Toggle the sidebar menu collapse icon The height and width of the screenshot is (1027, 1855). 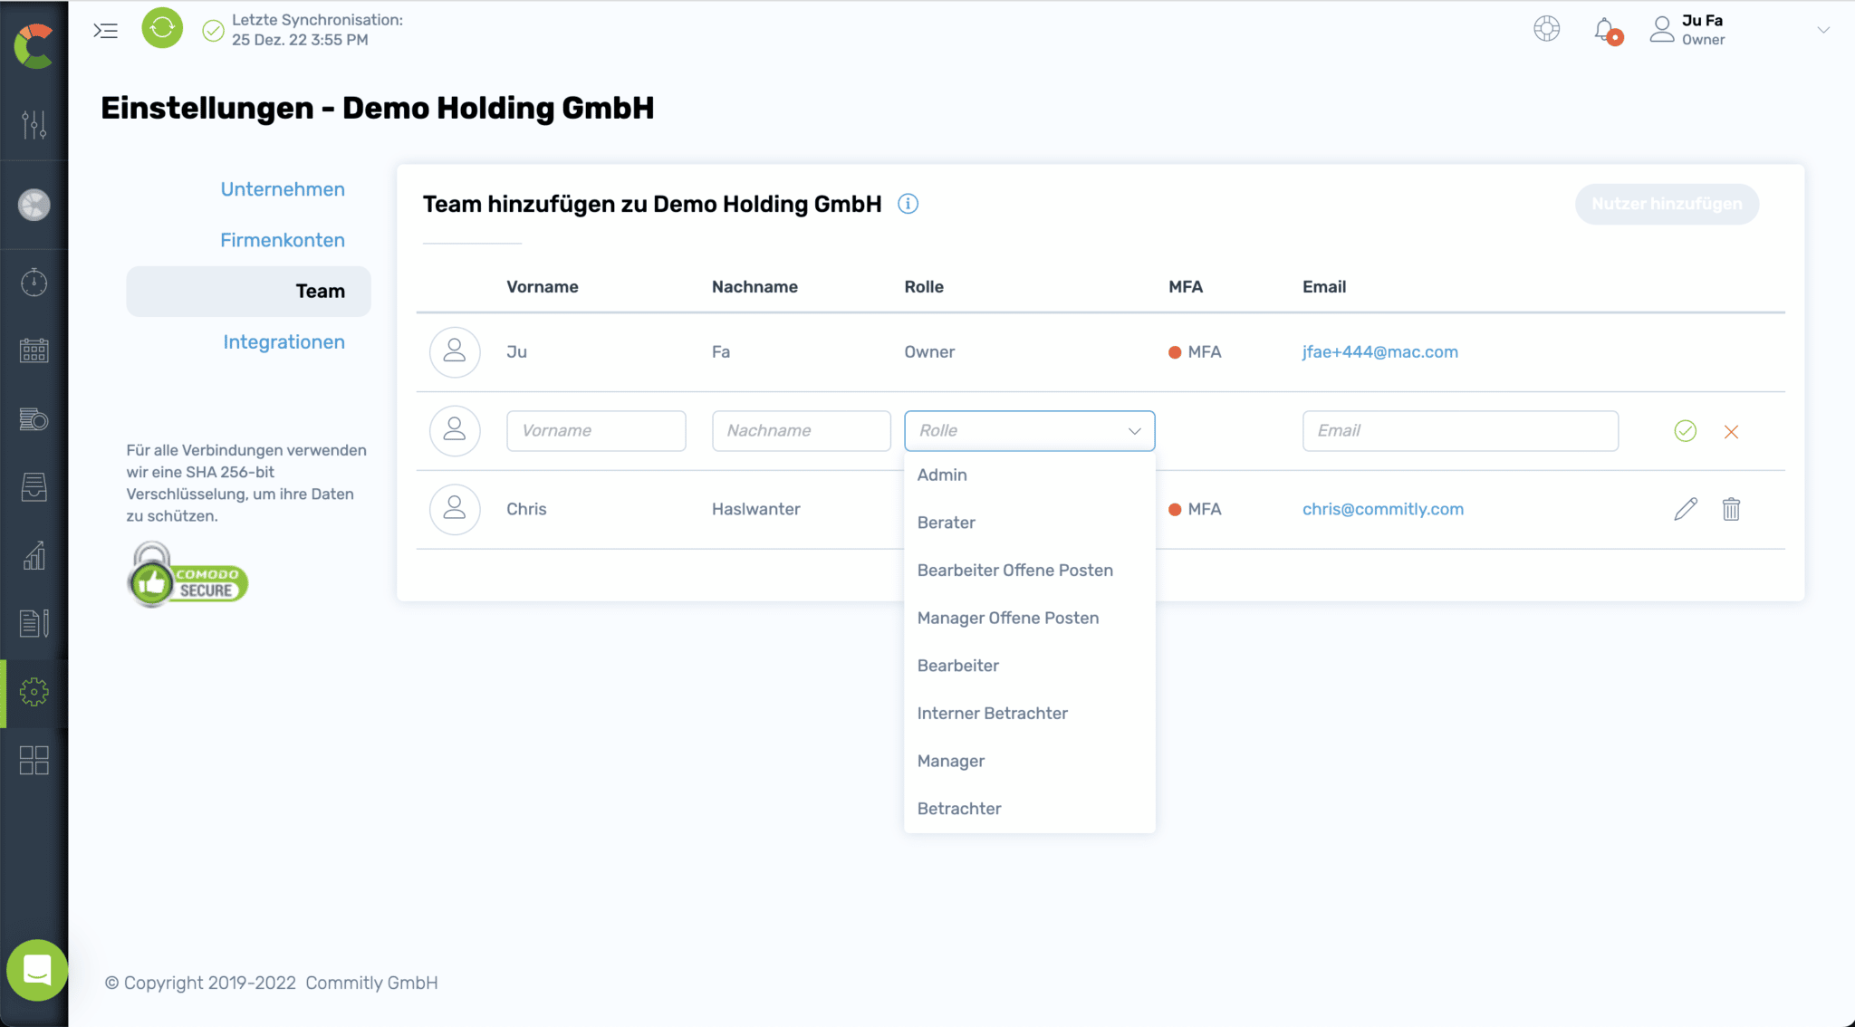coord(106,31)
